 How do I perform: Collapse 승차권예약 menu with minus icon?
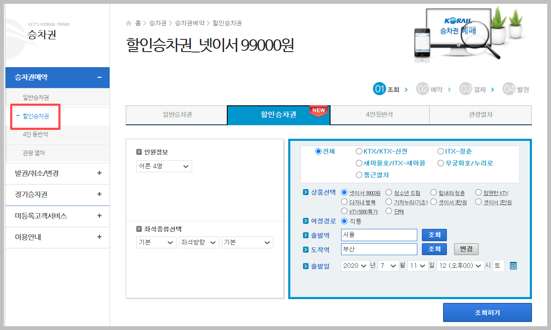(x=99, y=77)
